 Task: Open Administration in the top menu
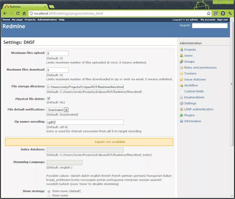(47, 20)
